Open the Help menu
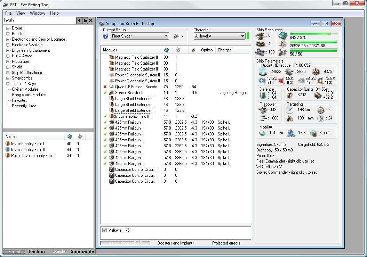The image size is (367, 257). pyautogui.click(x=54, y=13)
